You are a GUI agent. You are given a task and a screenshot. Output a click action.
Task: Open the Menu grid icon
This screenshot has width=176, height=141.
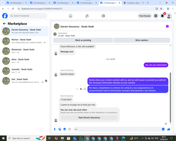pyautogui.click(x=156, y=16)
